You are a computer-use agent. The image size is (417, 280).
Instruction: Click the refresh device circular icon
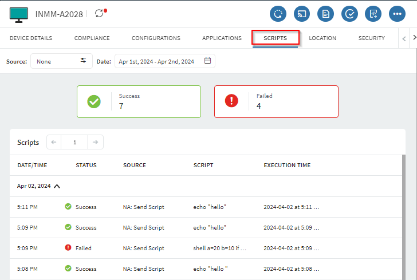(x=278, y=14)
